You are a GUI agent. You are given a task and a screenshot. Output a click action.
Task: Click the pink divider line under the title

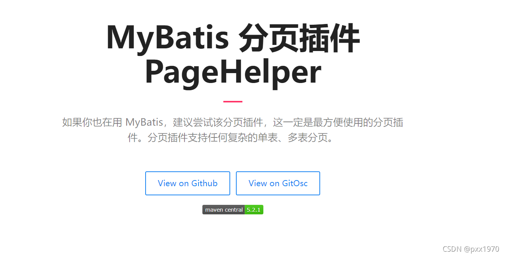coord(233,101)
